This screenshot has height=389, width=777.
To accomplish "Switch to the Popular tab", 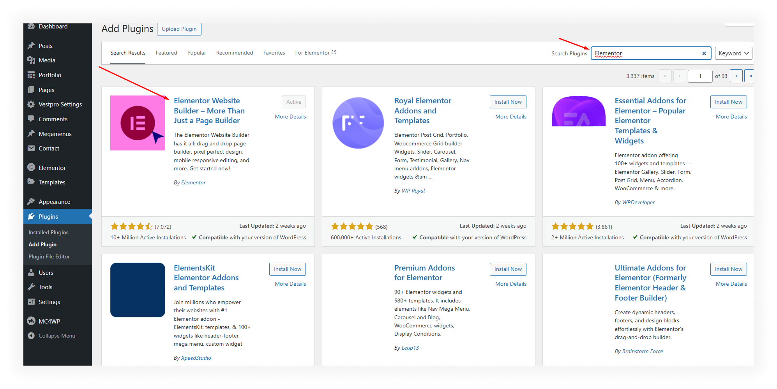I will [x=197, y=53].
